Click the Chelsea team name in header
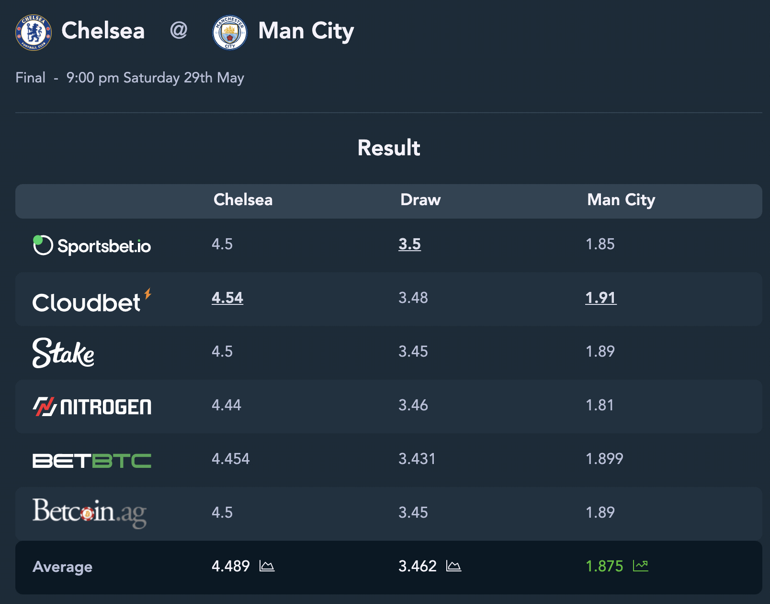The image size is (770, 604). click(x=103, y=31)
